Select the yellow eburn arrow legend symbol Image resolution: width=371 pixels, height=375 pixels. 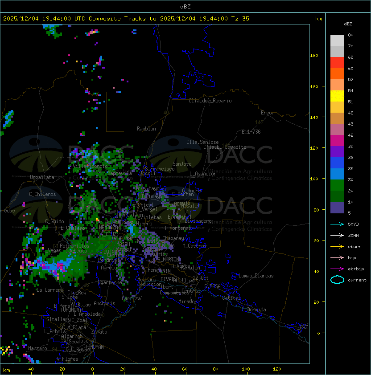337,247
